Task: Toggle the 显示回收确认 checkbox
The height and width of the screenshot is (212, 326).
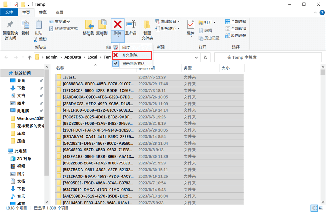Action: pos(115,64)
